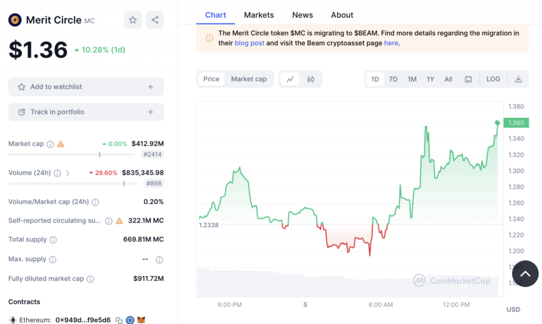Click the 12:00 PM chart axis label
This screenshot has height=324, width=542.
[x=457, y=305]
